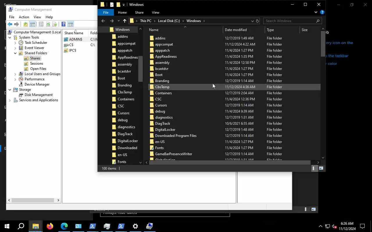Select the assembly folder in navigation pane
Image resolution: width=372 pixels, height=232 pixels.
125,64
